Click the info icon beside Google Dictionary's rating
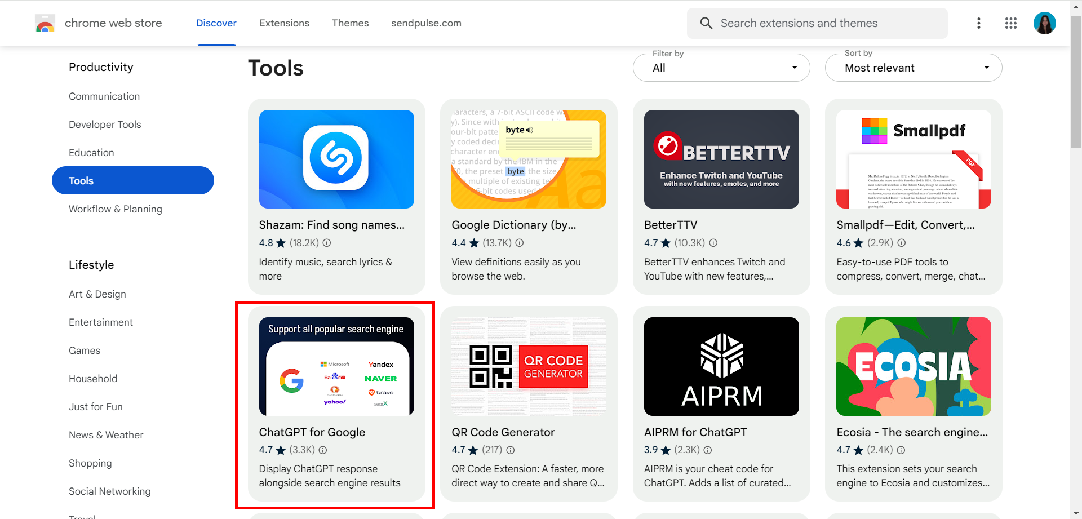This screenshot has height=519, width=1082. pos(520,243)
